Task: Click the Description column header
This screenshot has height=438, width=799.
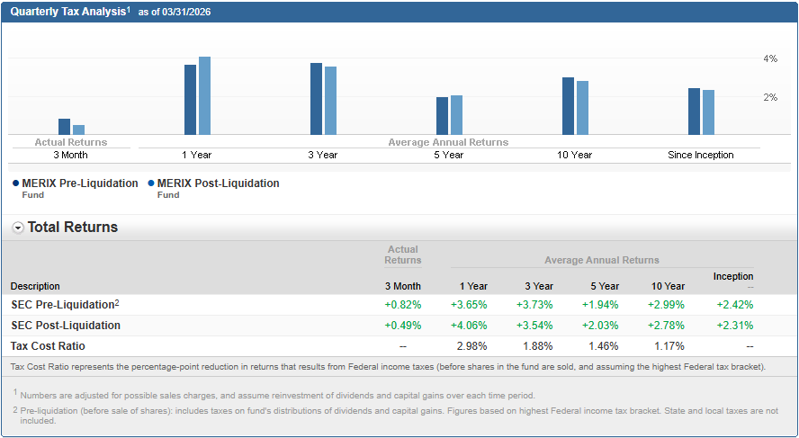Action: tap(35, 286)
